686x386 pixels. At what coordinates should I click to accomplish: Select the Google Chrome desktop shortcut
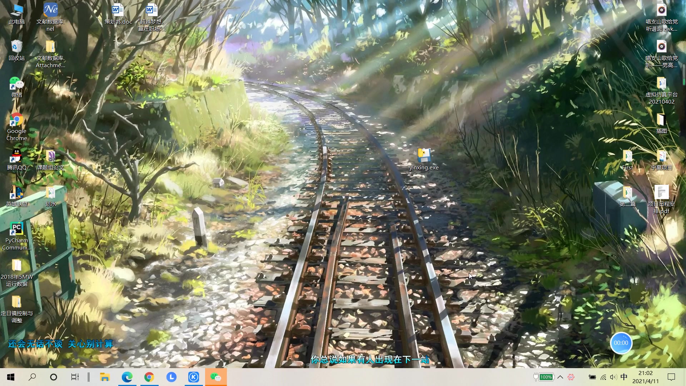point(16,127)
